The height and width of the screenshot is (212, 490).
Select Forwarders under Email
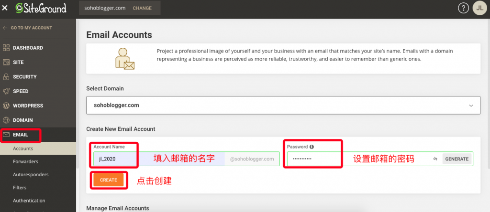tap(25, 161)
